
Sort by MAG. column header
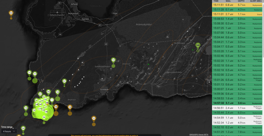click(x=229, y=1)
